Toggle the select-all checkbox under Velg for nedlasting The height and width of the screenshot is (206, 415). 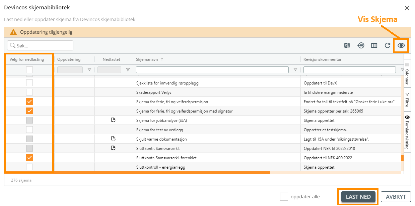tap(29, 70)
